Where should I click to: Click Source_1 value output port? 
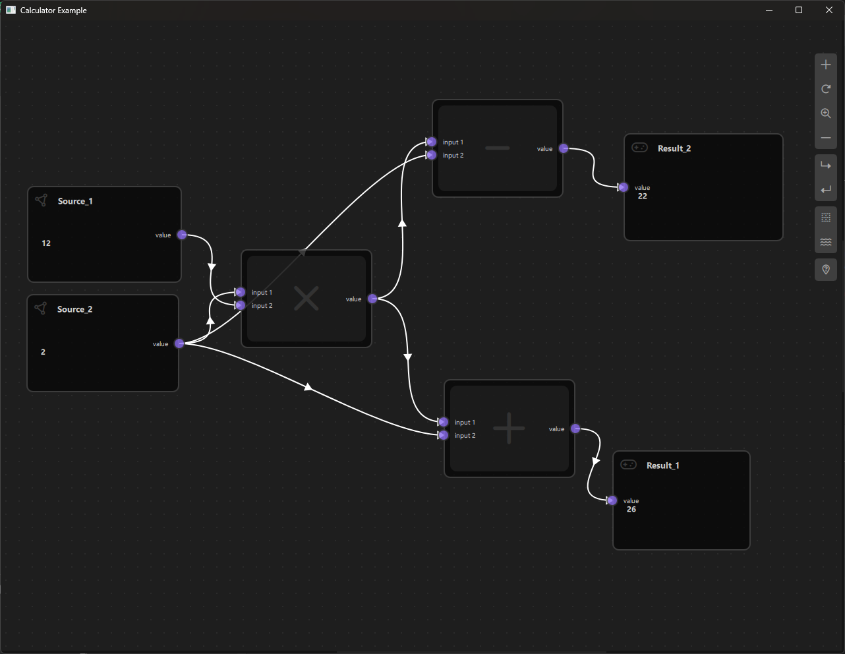point(182,235)
